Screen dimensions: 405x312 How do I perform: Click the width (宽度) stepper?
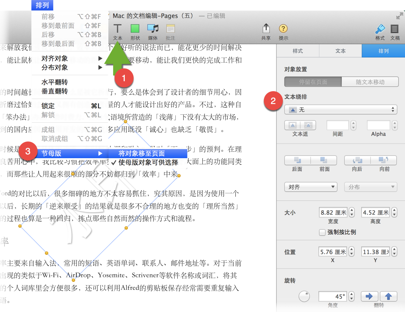tap(352, 212)
